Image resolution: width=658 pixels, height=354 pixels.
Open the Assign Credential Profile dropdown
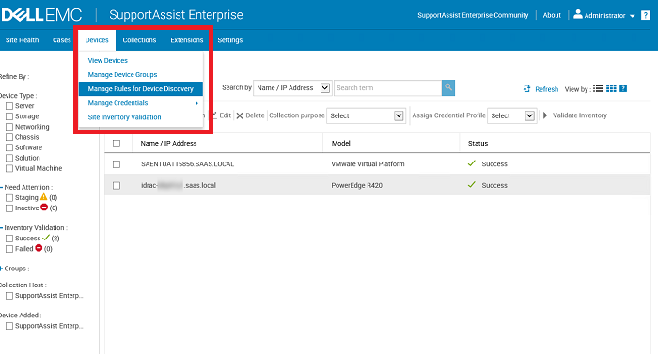(x=512, y=115)
